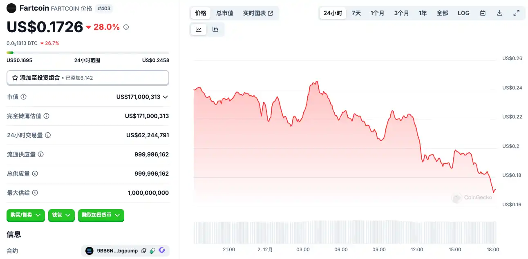The width and height of the screenshot is (528, 259).
Task: Select the 价格 tab
Action: [x=201, y=13]
